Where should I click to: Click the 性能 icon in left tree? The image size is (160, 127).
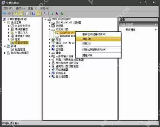tap(12, 39)
